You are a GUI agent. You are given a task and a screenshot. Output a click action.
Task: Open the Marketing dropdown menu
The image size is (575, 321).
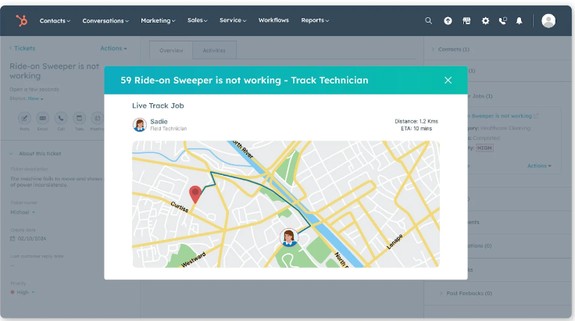tap(159, 21)
